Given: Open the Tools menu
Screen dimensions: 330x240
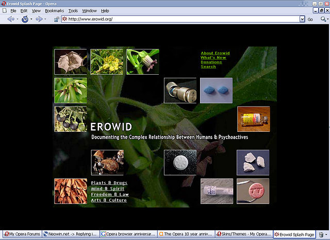Looking at the screenshot, I should [x=73, y=11].
